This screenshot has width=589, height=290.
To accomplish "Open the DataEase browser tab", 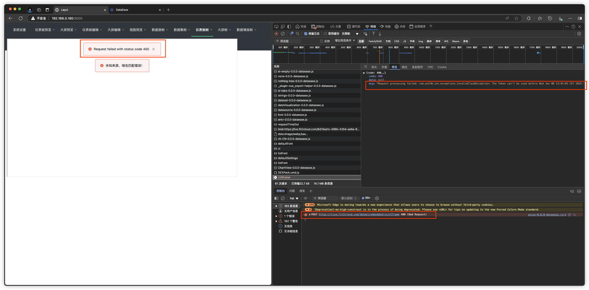I will [x=122, y=10].
